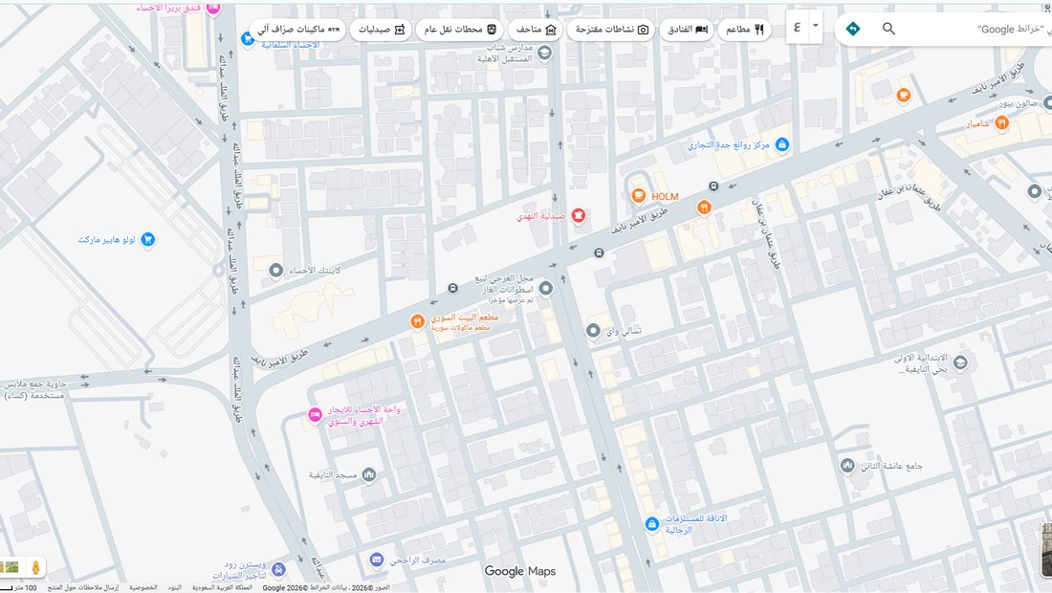
Task: Click the لولو هايبر ماركت shopping cart pin
Action: click(147, 239)
